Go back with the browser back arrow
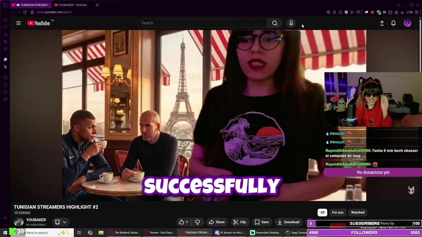422x237 pixels. 13,12
